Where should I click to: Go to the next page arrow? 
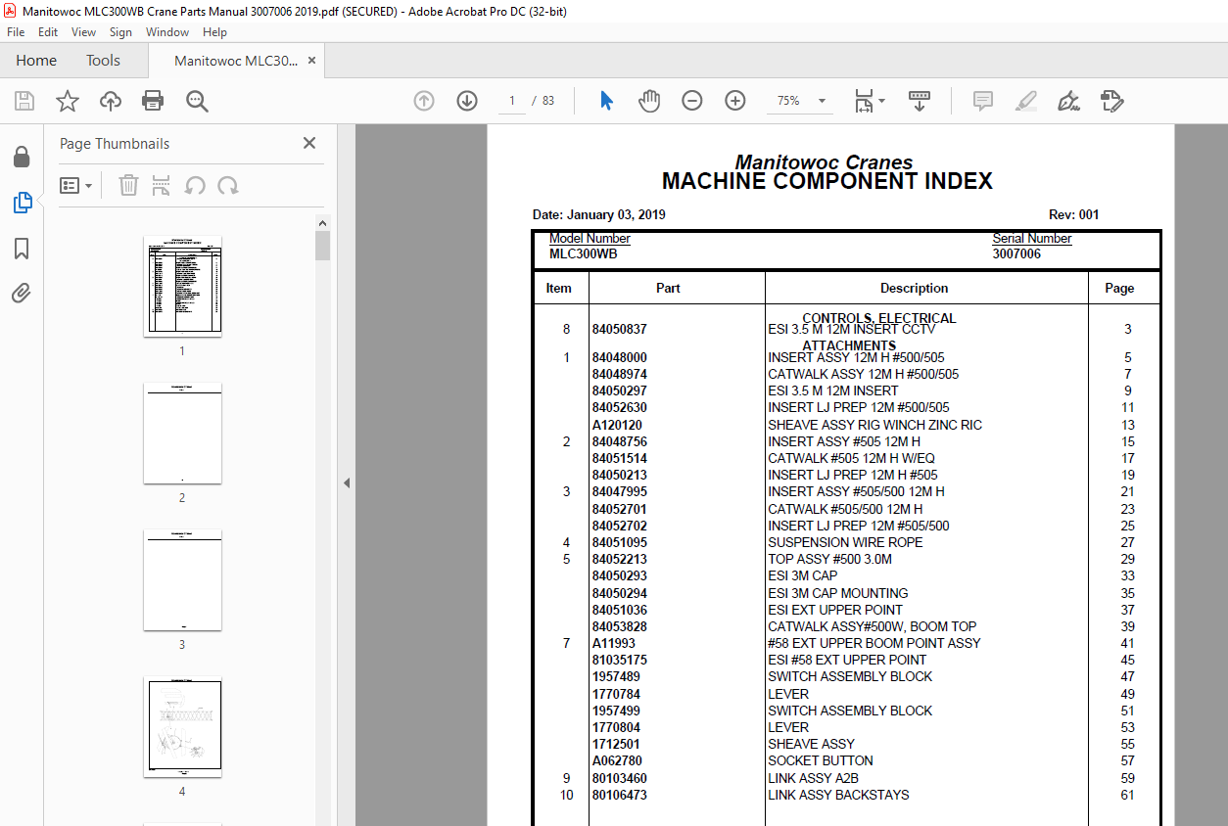[467, 101]
